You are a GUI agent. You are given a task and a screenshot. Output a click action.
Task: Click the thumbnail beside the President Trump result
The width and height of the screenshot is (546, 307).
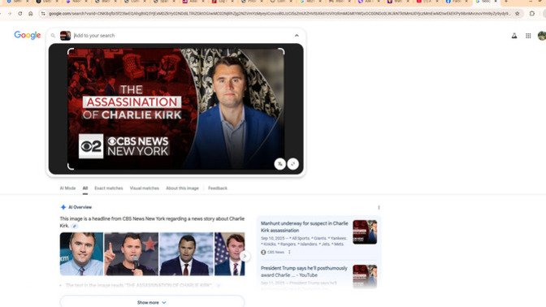(365, 276)
